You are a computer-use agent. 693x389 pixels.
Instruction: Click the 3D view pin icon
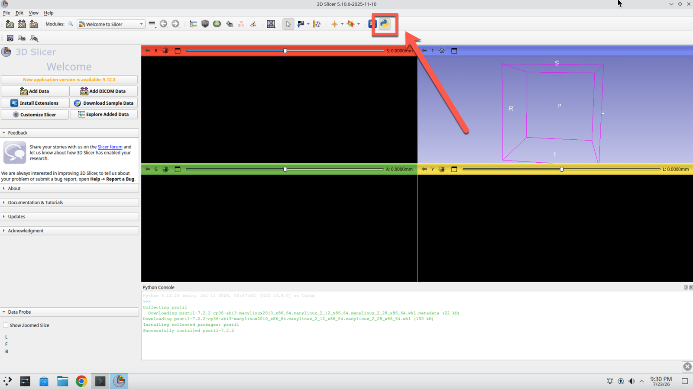pyautogui.click(x=424, y=51)
